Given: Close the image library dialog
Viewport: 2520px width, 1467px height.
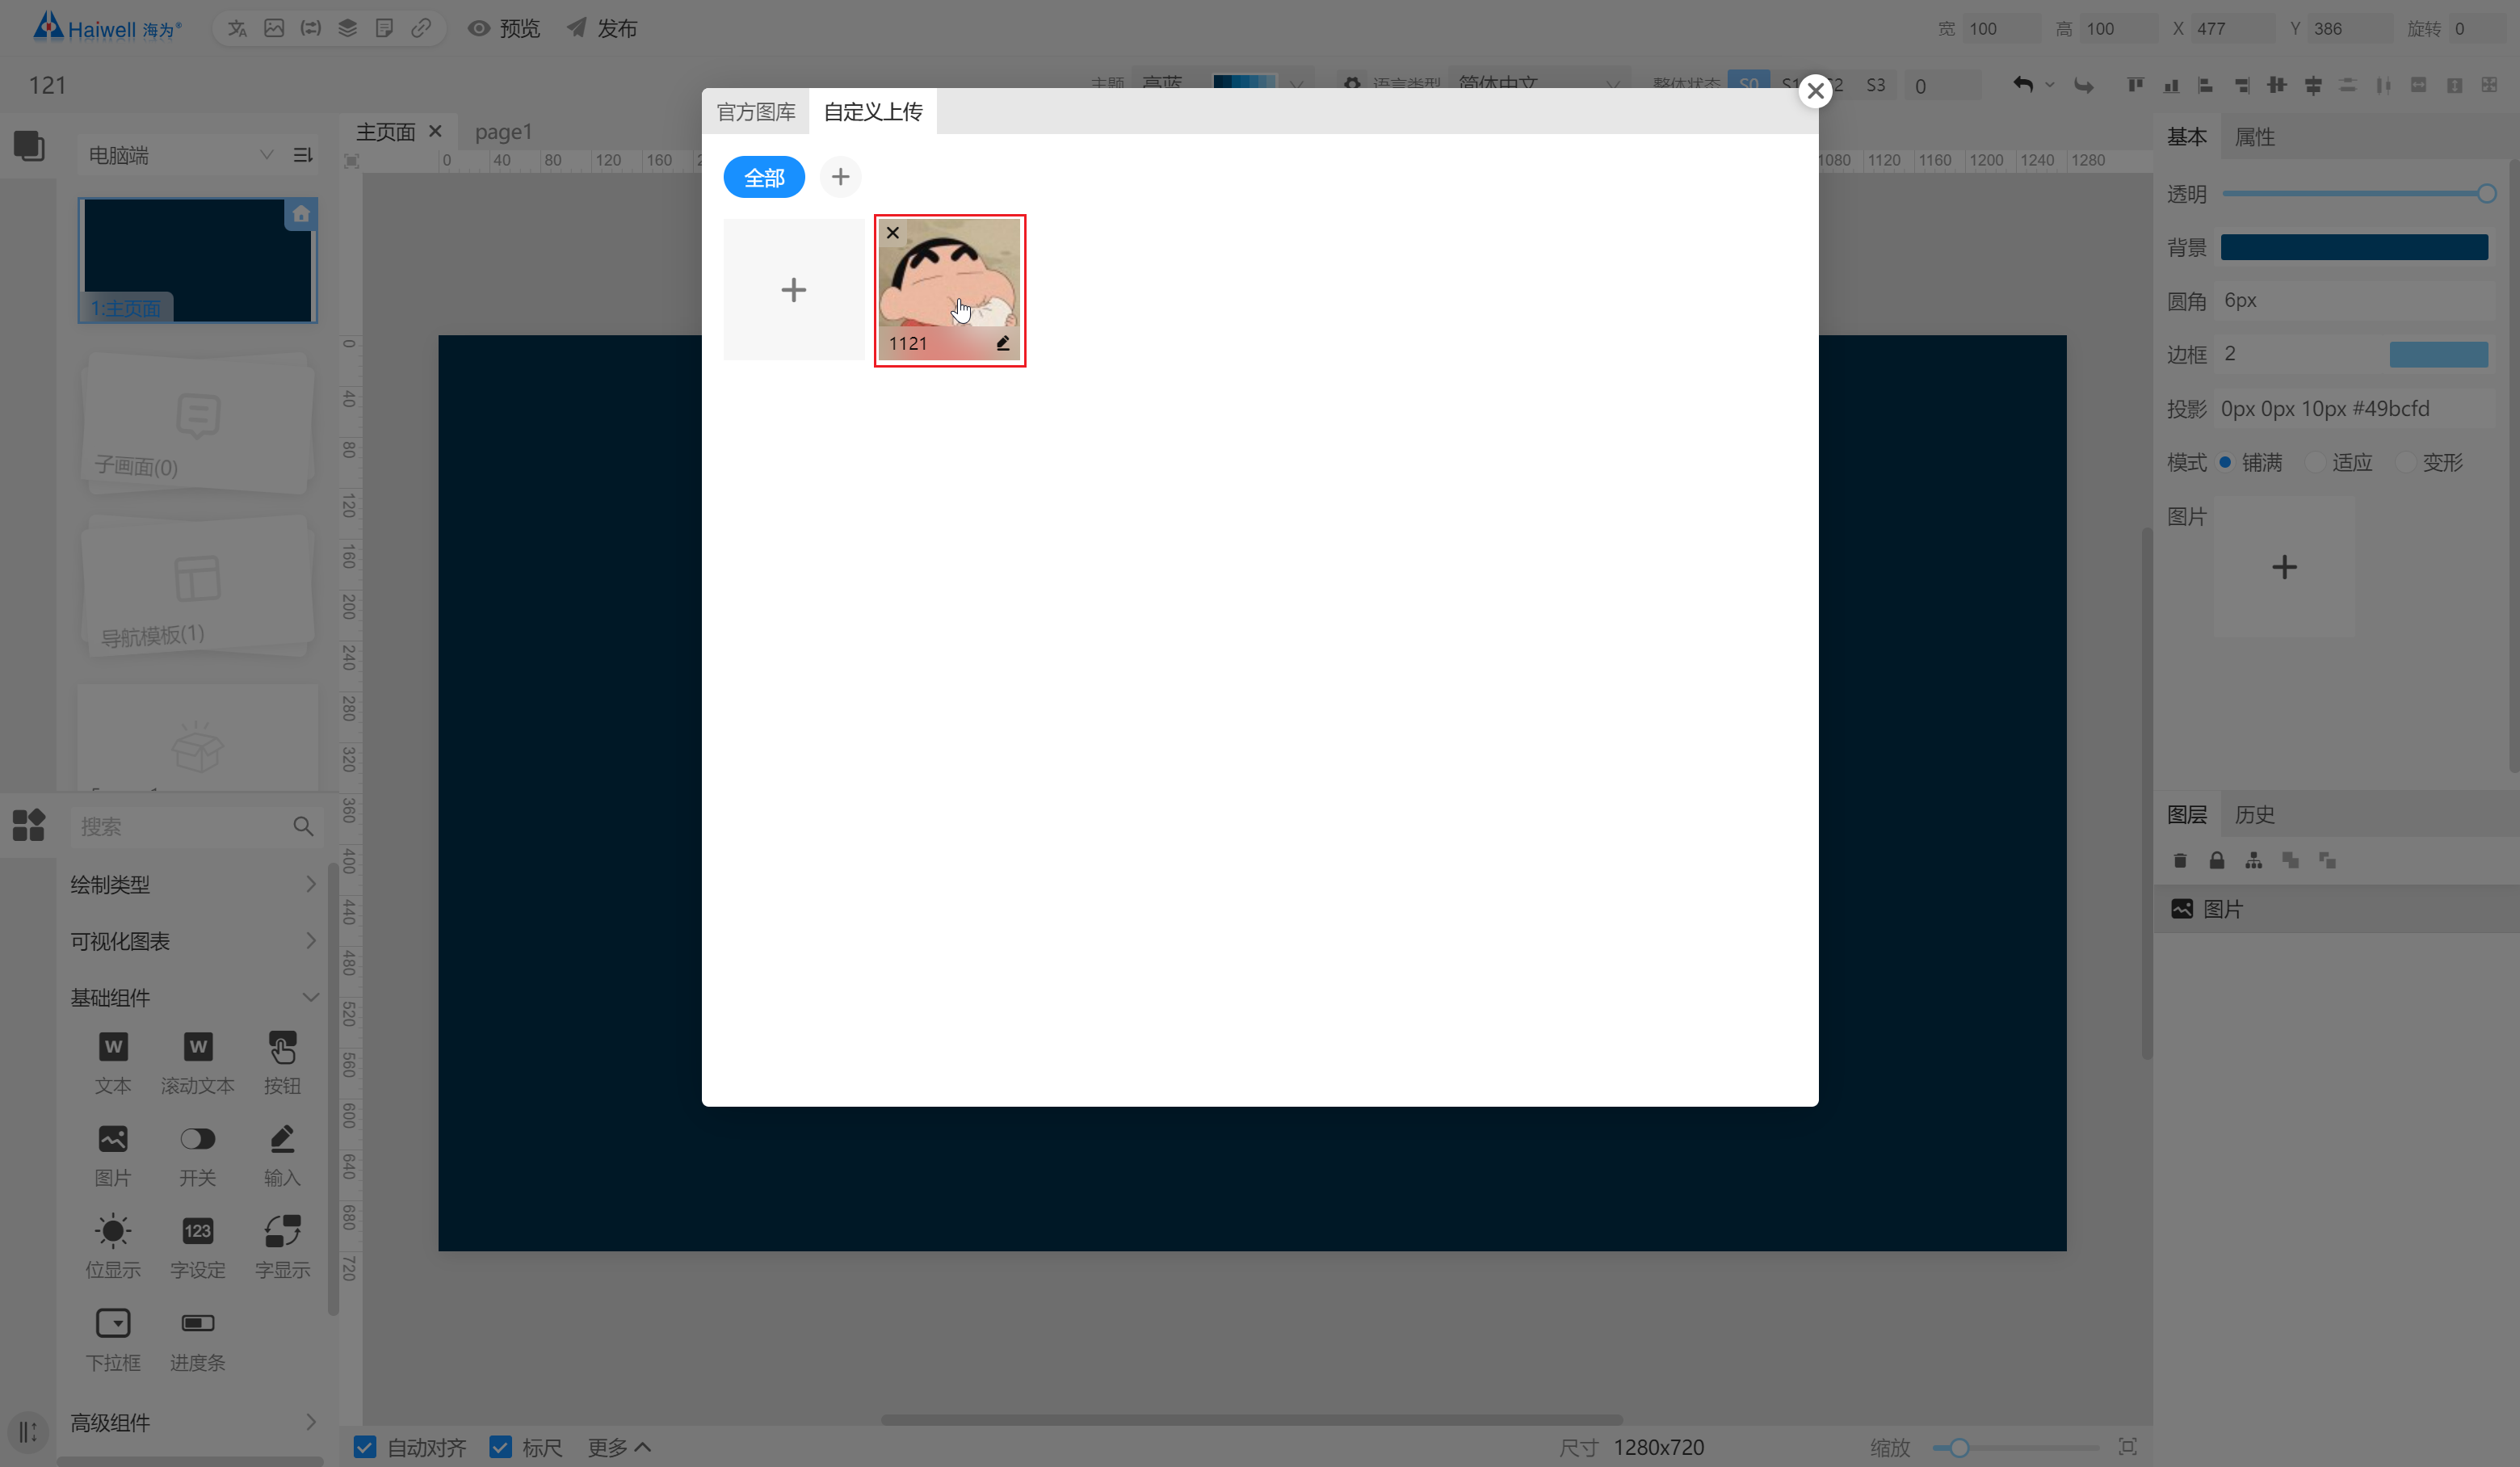Looking at the screenshot, I should point(1815,91).
